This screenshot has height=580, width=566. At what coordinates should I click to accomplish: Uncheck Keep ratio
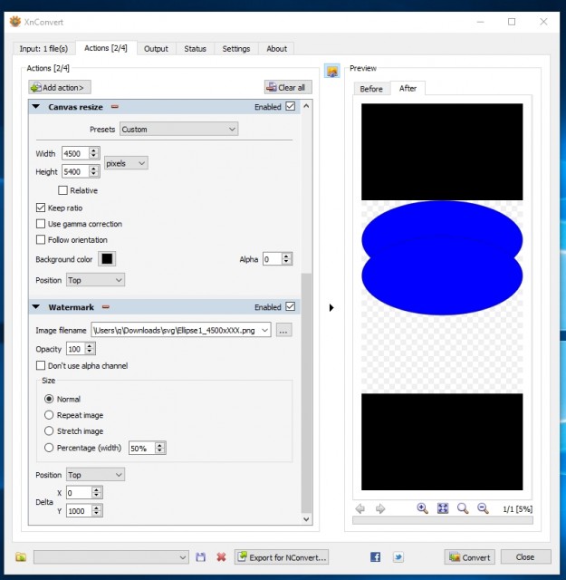coord(41,208)
